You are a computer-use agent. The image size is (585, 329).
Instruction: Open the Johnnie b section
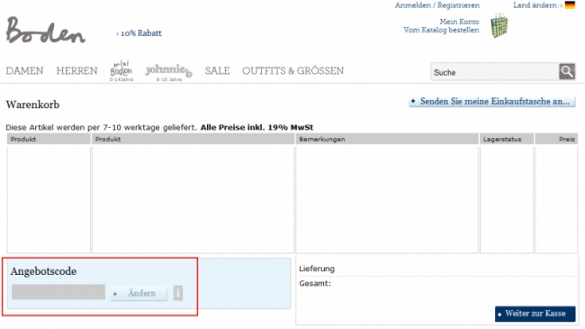(x=168, y=71)
